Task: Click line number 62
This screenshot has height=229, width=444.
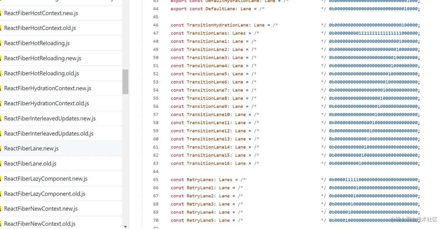Action: [x=156, y=155]
